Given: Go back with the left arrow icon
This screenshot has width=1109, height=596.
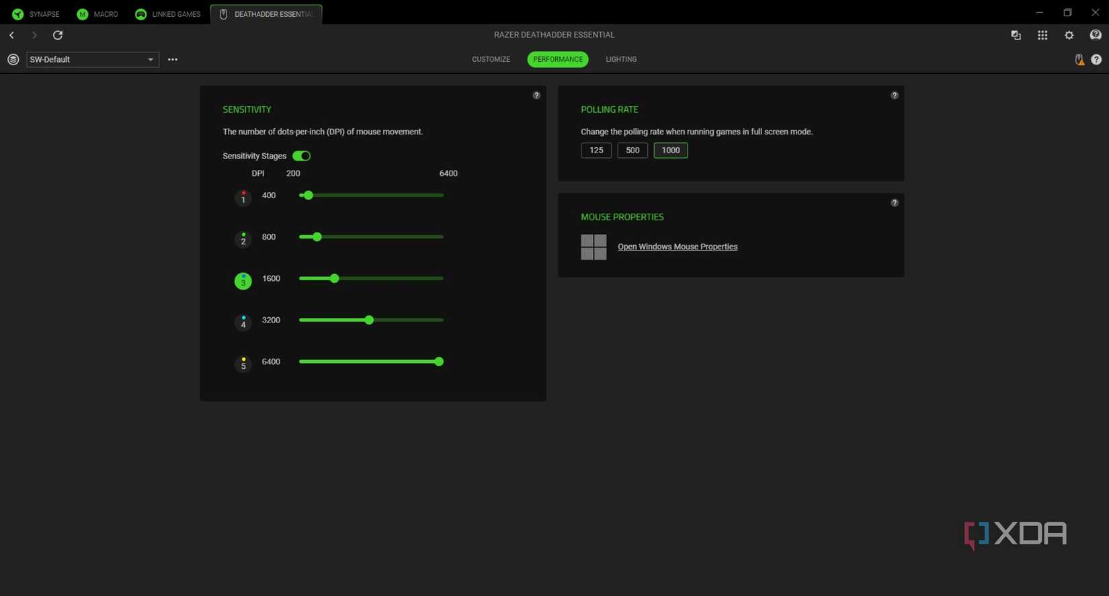Looking at the screenshot, I should (11, 35).
